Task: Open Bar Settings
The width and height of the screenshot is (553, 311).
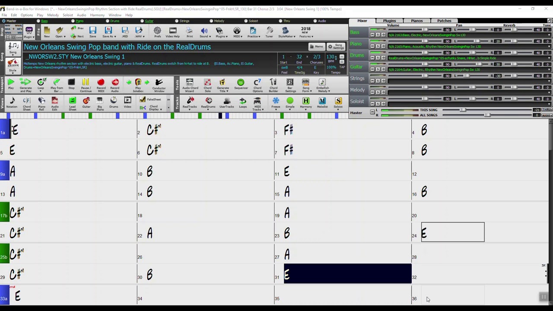Action: 290,85
